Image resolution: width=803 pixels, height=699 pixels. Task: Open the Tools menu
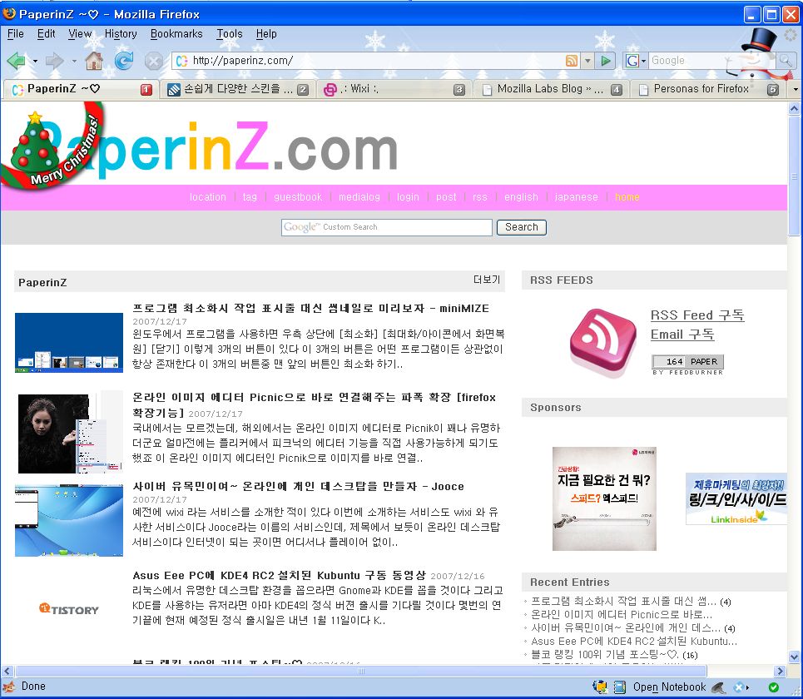(x=230, y=34)
